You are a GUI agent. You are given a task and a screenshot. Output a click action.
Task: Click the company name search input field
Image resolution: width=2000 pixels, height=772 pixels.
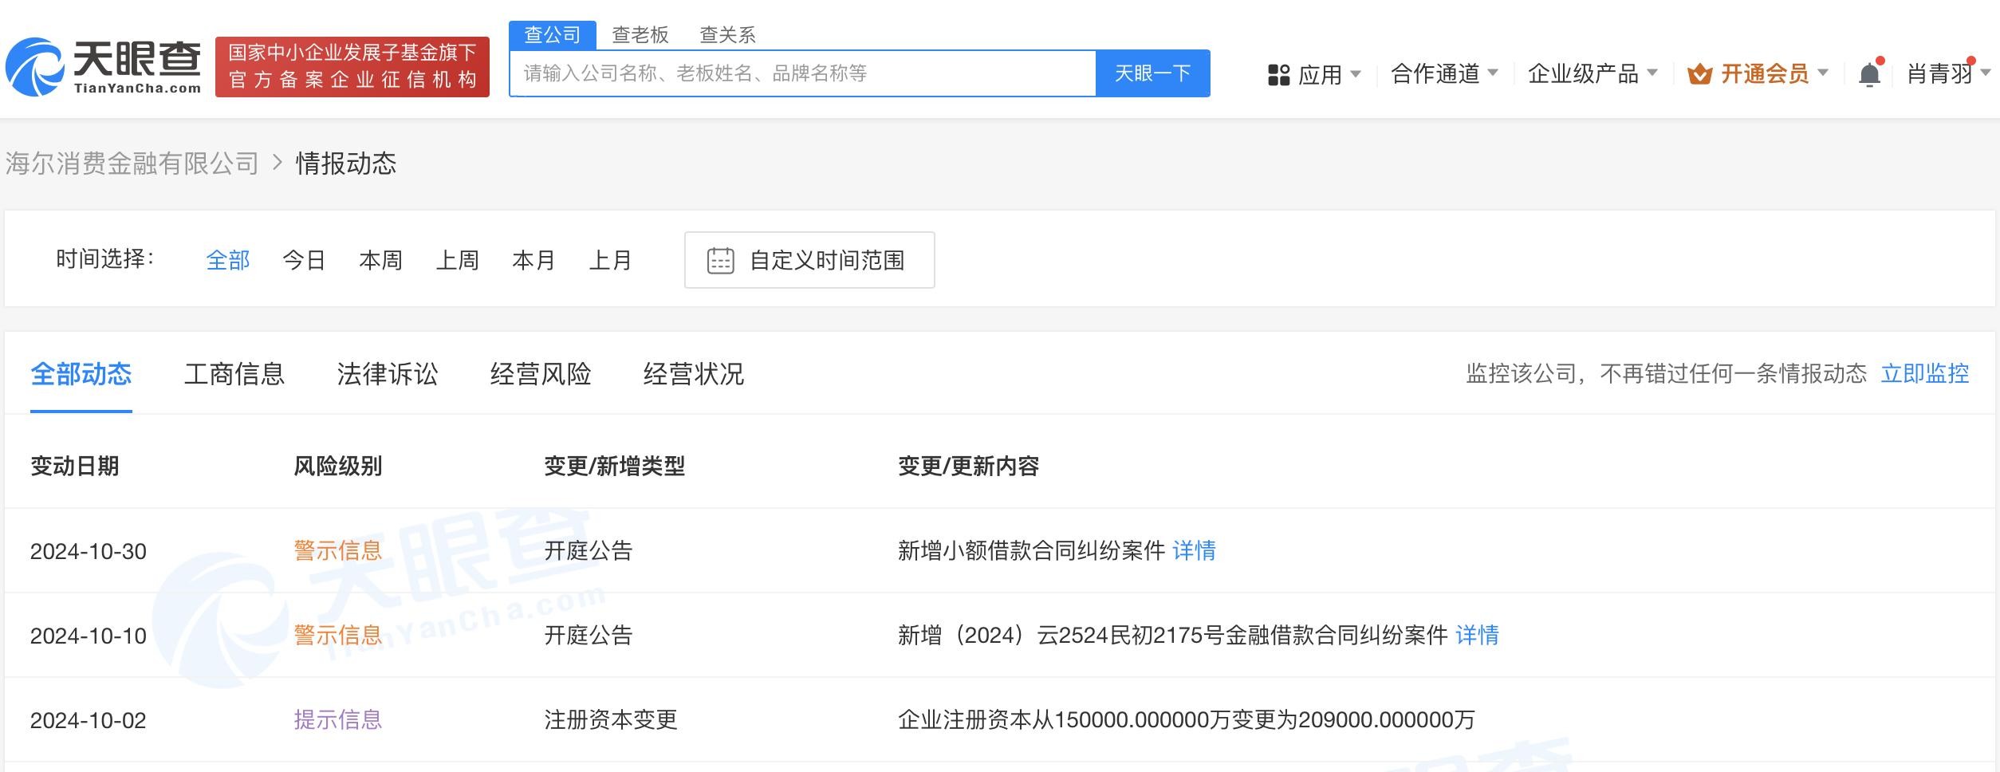pos(801,73)
